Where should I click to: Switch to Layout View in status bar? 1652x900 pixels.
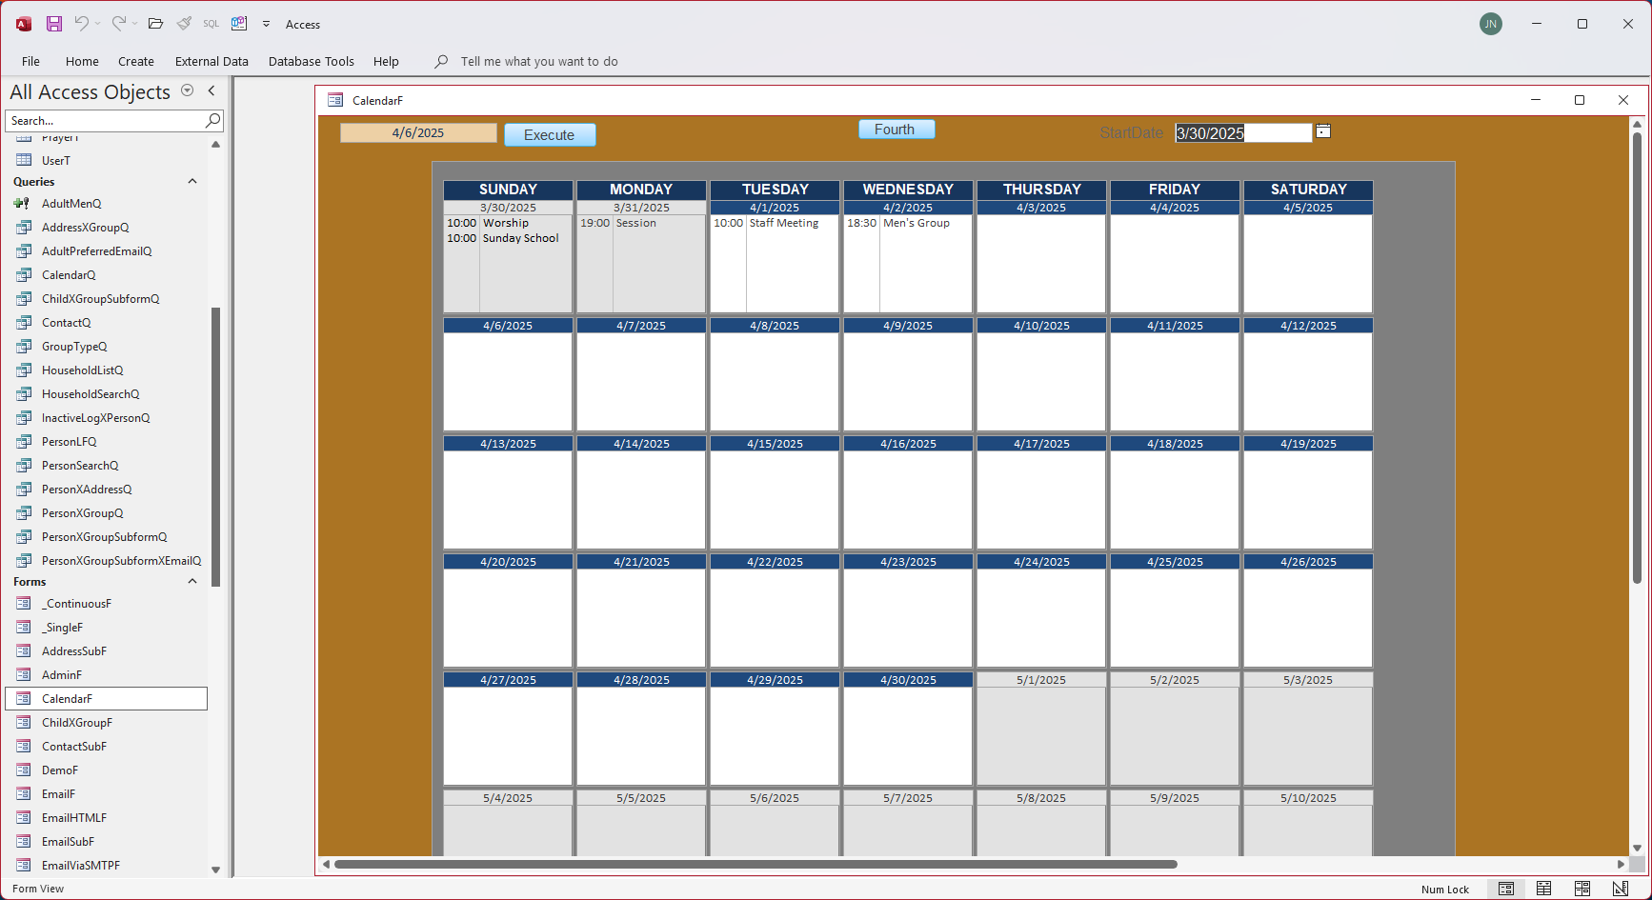(x=1581, y=889)
